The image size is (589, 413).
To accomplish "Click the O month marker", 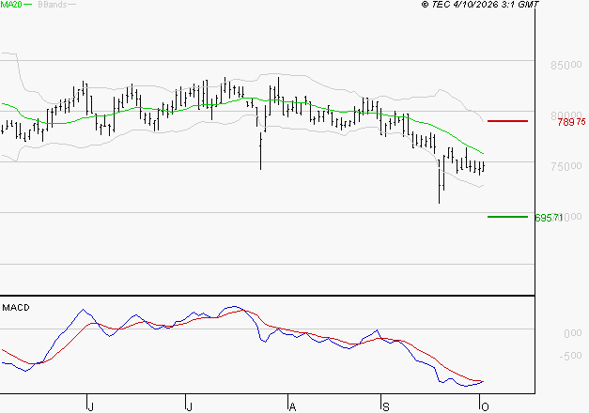I will (x=485, y=407).
